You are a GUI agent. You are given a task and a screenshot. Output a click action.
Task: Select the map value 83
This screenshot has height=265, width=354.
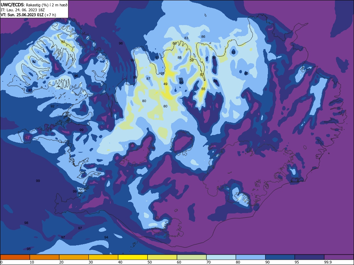click(186, 38)
